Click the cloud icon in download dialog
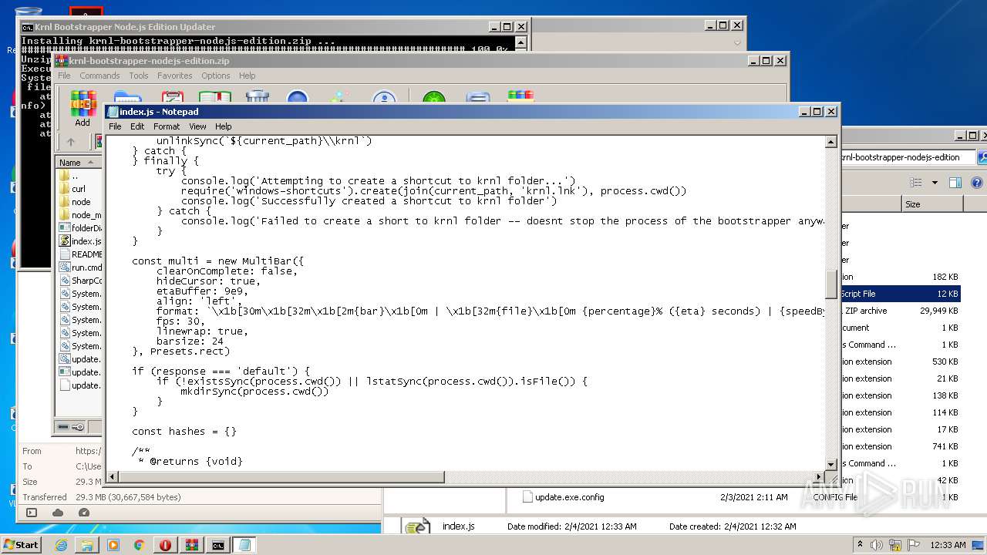Screen dimensions: 987x555 [x=58, y=513]
